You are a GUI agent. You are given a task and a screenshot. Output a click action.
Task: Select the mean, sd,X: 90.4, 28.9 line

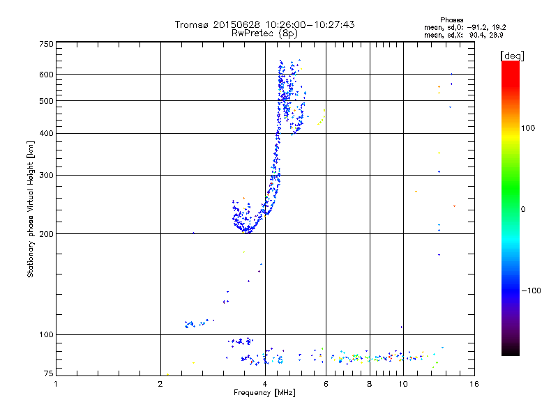463,35
